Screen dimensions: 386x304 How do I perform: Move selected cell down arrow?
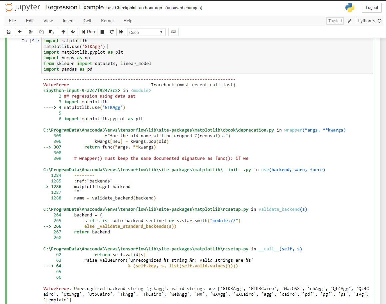click(x=73, y=32)
